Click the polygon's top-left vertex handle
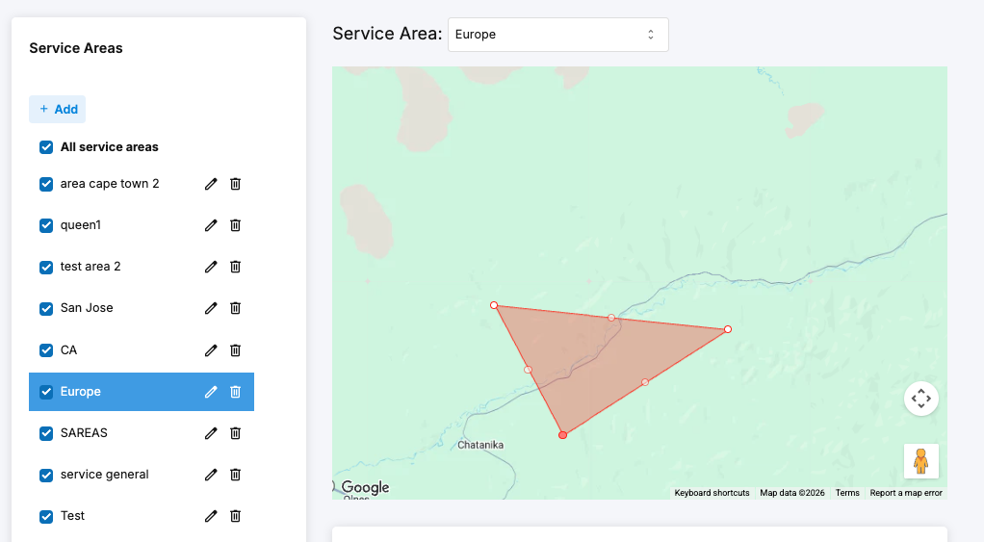Image resolution: width=984 pixels, height=542 pixels. (x=494, y=305)
